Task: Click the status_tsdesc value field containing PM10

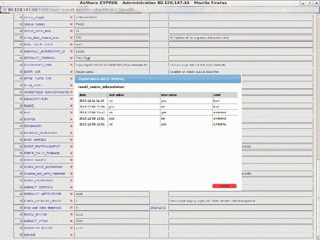Action: (112, 24)
